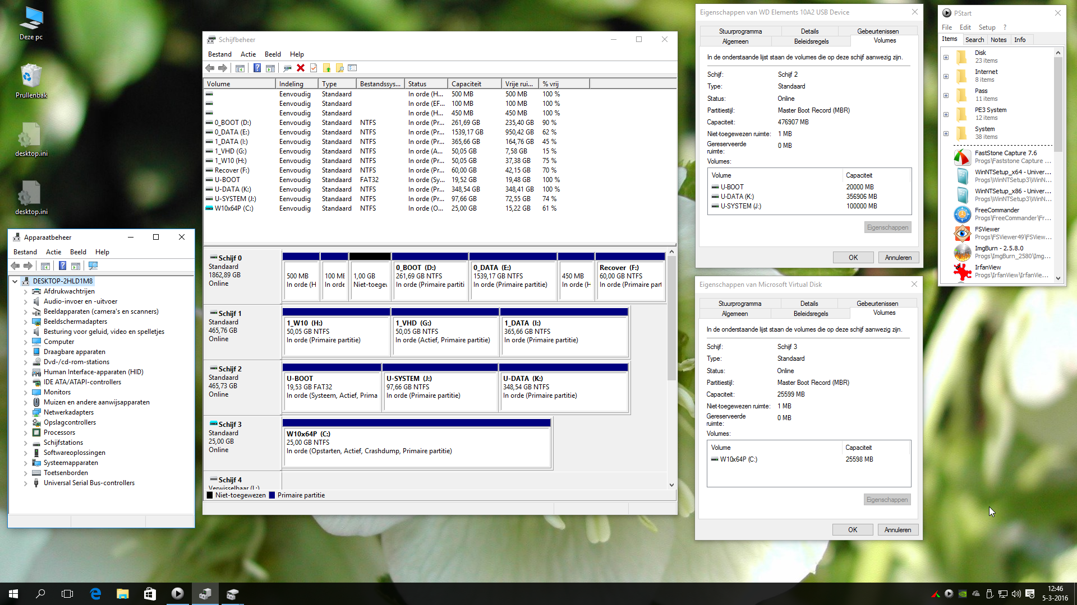This screenshot has width=1077, height=605.
Task: Expand the Internet group in PStart
Action: (946, 76)
